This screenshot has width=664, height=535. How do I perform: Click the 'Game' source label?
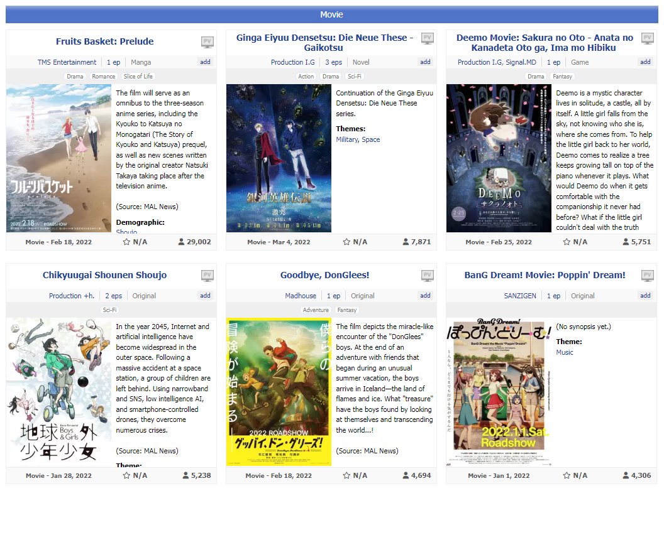tap(580, 62)
